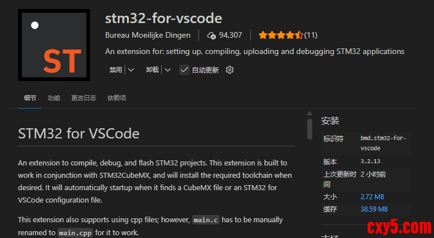
Task: Click the 2.72 MB size link
Action: pos(372,196)
